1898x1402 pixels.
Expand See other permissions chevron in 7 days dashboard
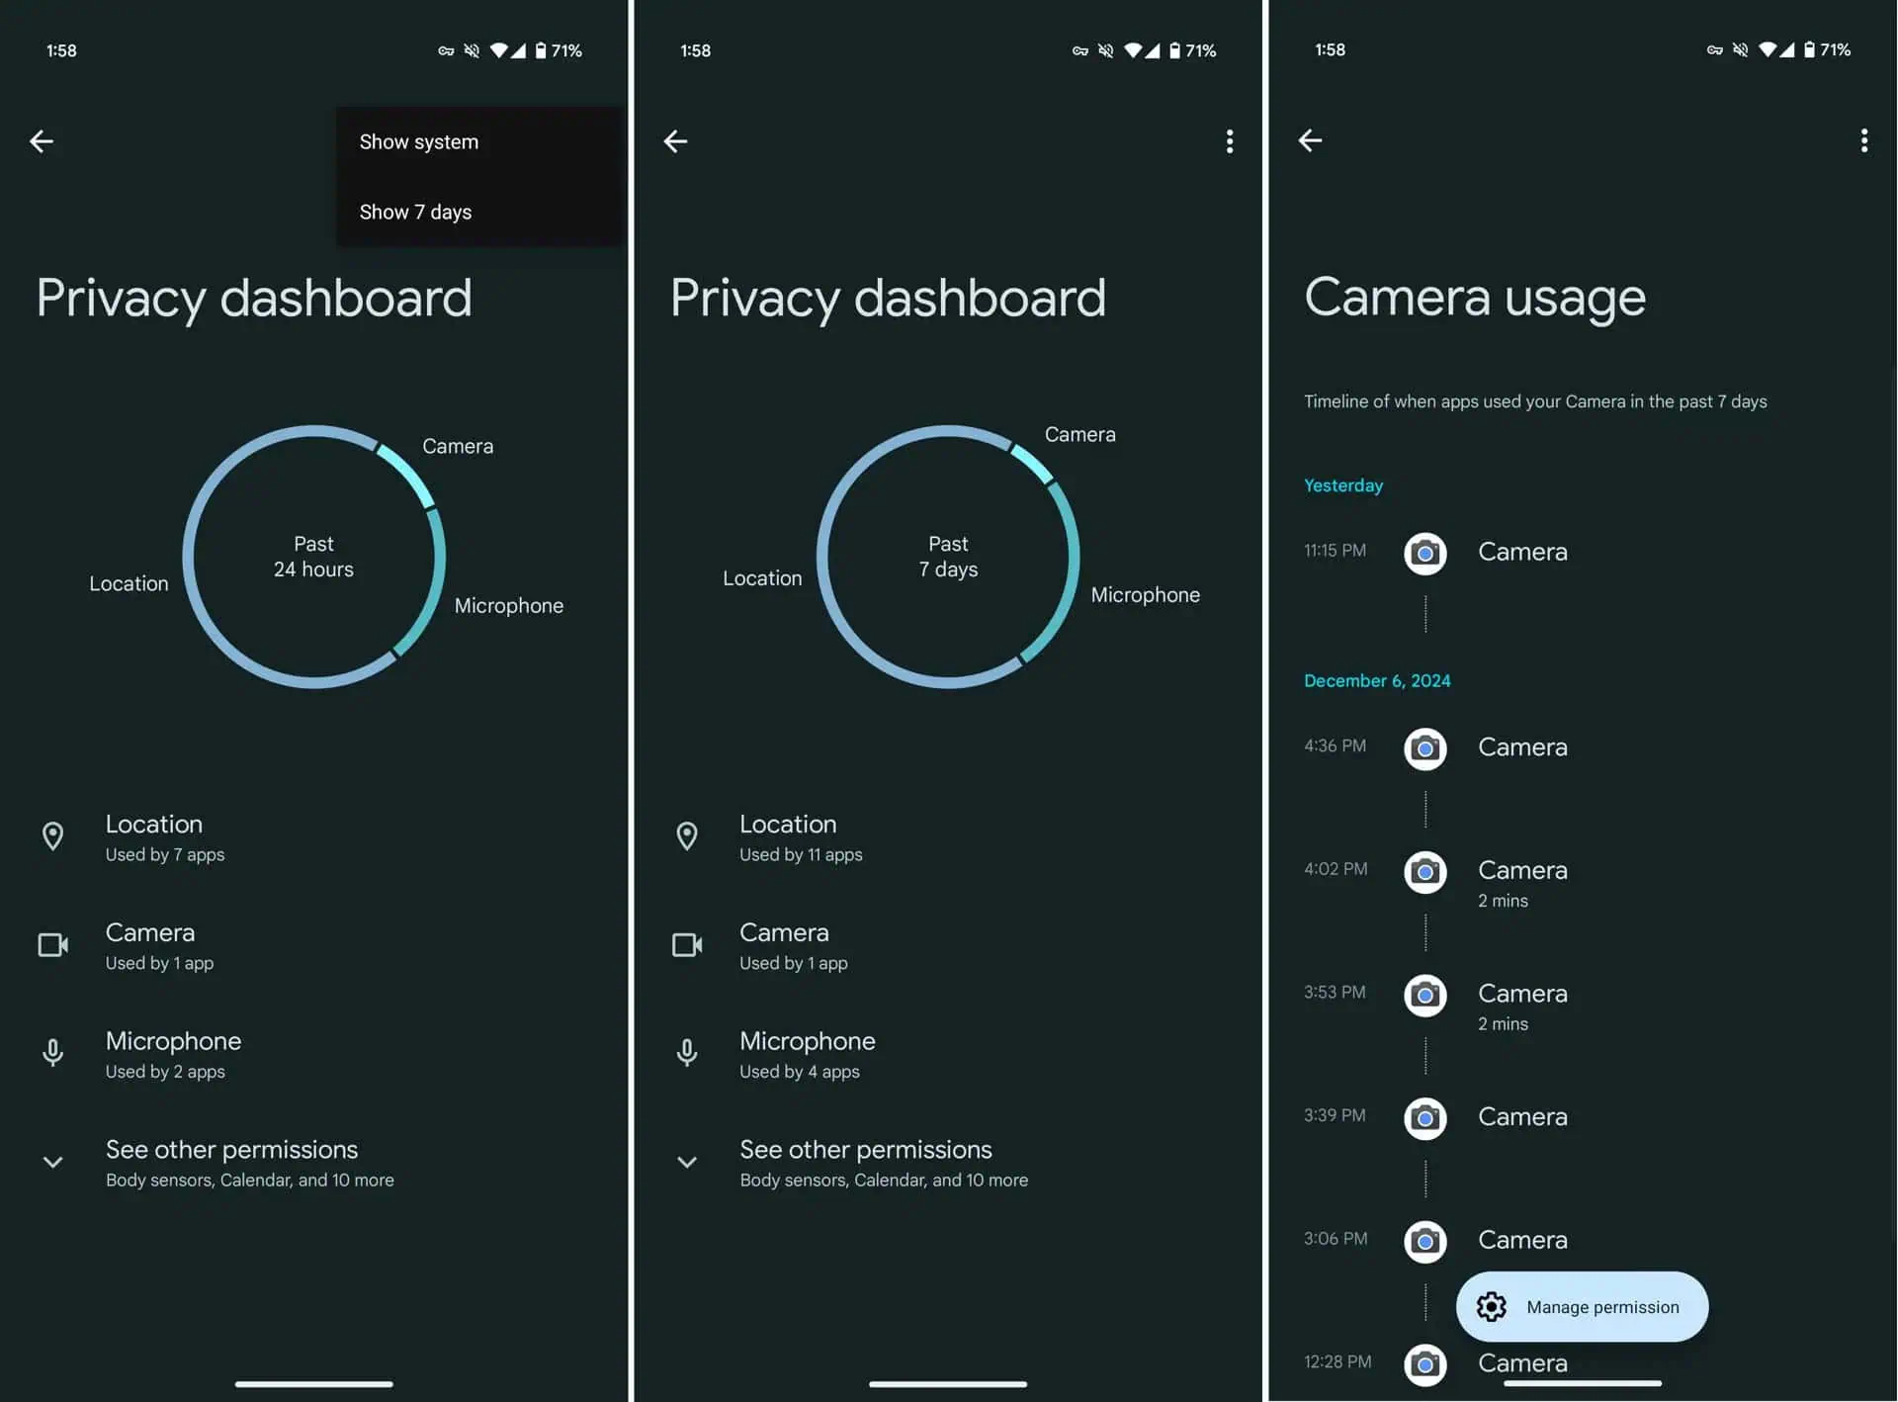click(687, 1162)
